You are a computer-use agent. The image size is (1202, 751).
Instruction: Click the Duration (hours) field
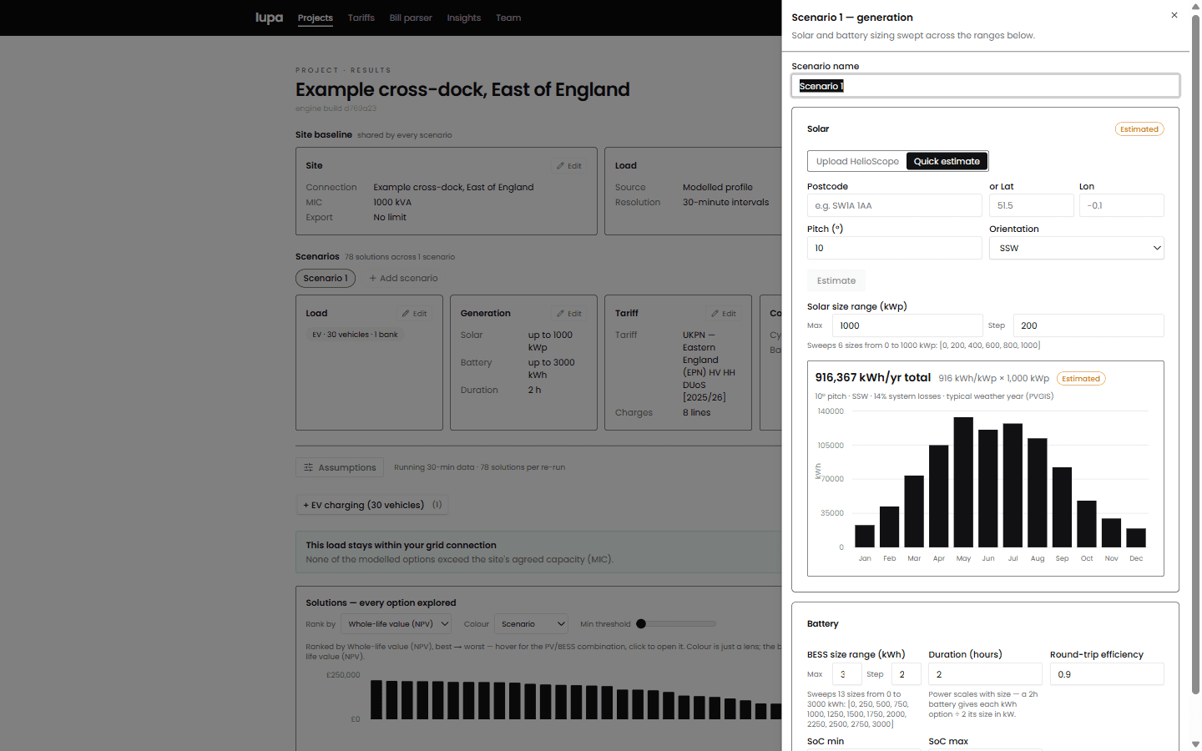985,674
